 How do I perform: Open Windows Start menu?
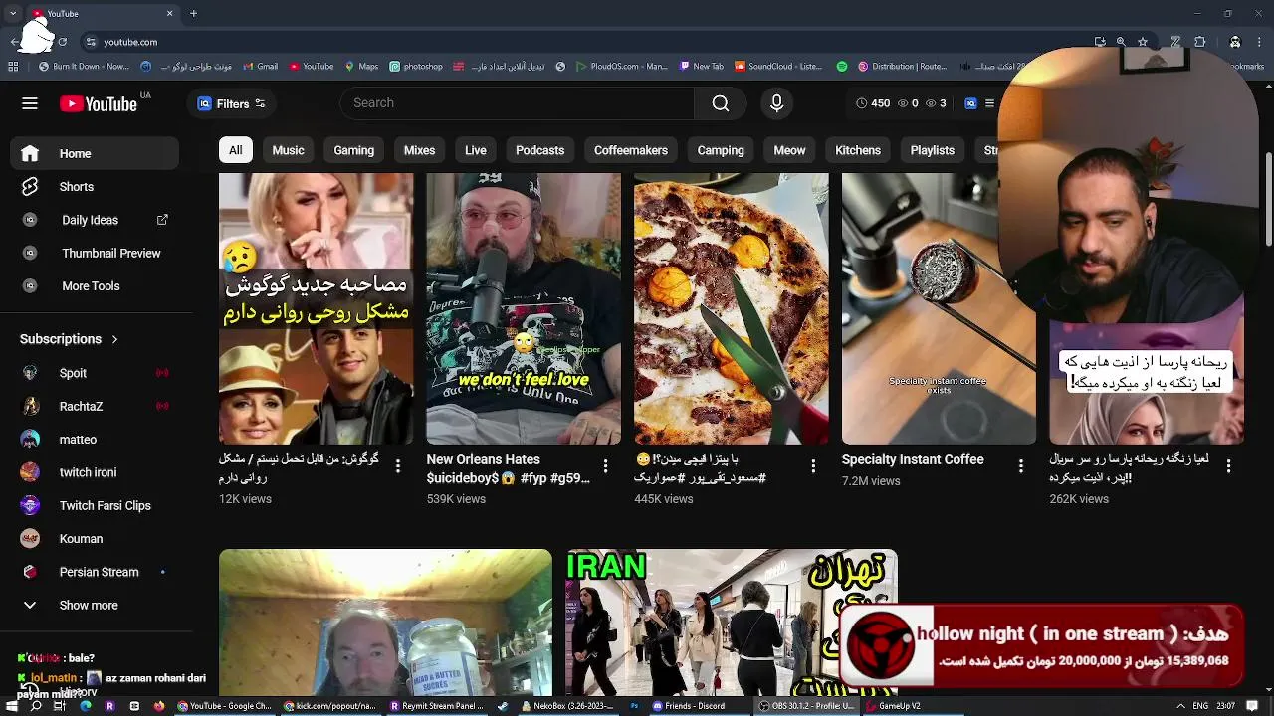pyautogui.click(x=10, y=706)
